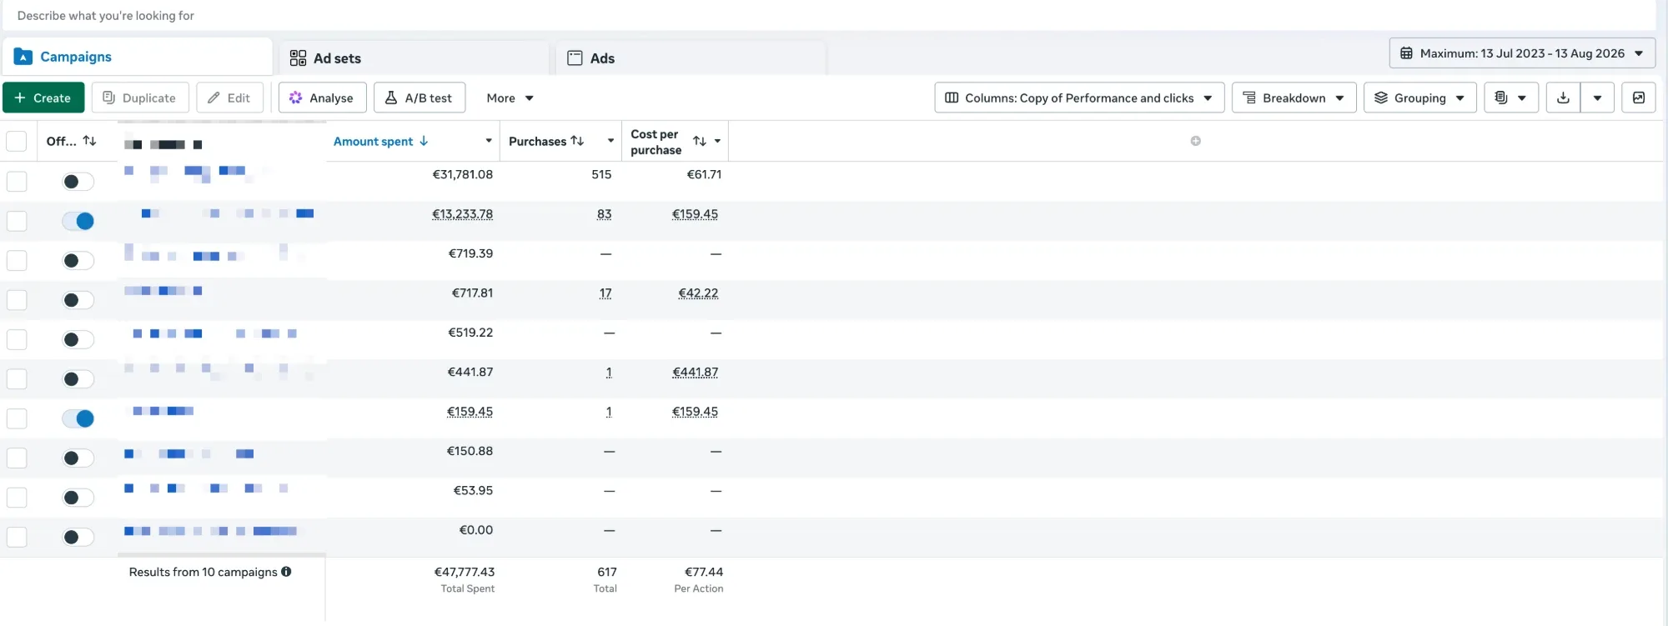
Task: Switch to the Ads tab
Action: [691, 58]
